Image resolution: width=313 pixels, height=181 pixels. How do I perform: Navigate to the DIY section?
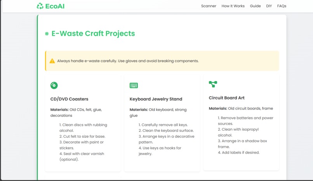tap(269, 6)
